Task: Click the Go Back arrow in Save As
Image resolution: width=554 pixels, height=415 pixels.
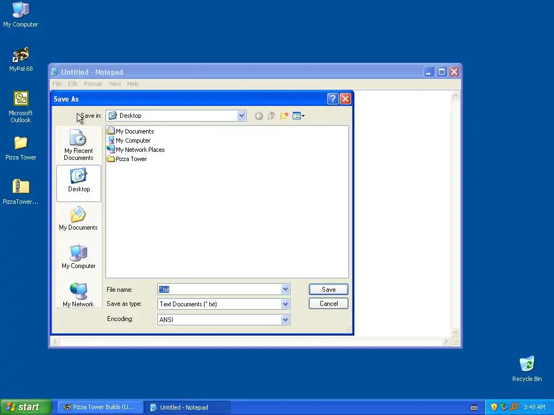Action: point(259,116)
